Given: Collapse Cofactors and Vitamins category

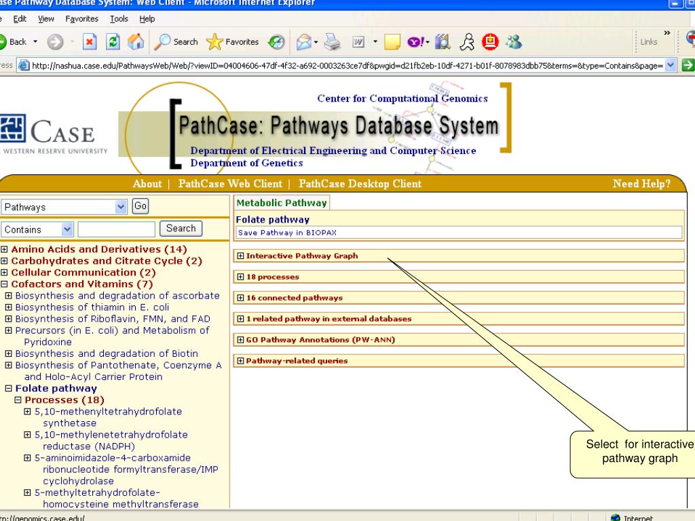Looking at the screenshot, I should click(x=5, y=284).
